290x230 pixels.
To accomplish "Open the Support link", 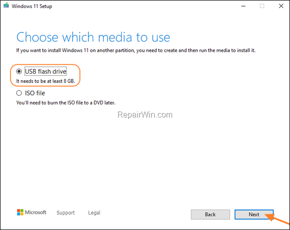I will (x=66, y=213).
